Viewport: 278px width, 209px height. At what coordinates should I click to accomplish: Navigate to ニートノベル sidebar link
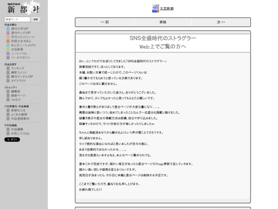coord(19,54)
